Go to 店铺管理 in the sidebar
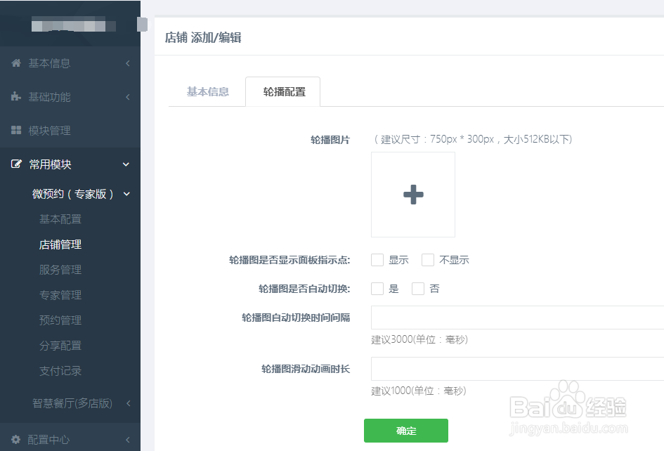Screen dimensions: 664x451 tap(60, 244)
